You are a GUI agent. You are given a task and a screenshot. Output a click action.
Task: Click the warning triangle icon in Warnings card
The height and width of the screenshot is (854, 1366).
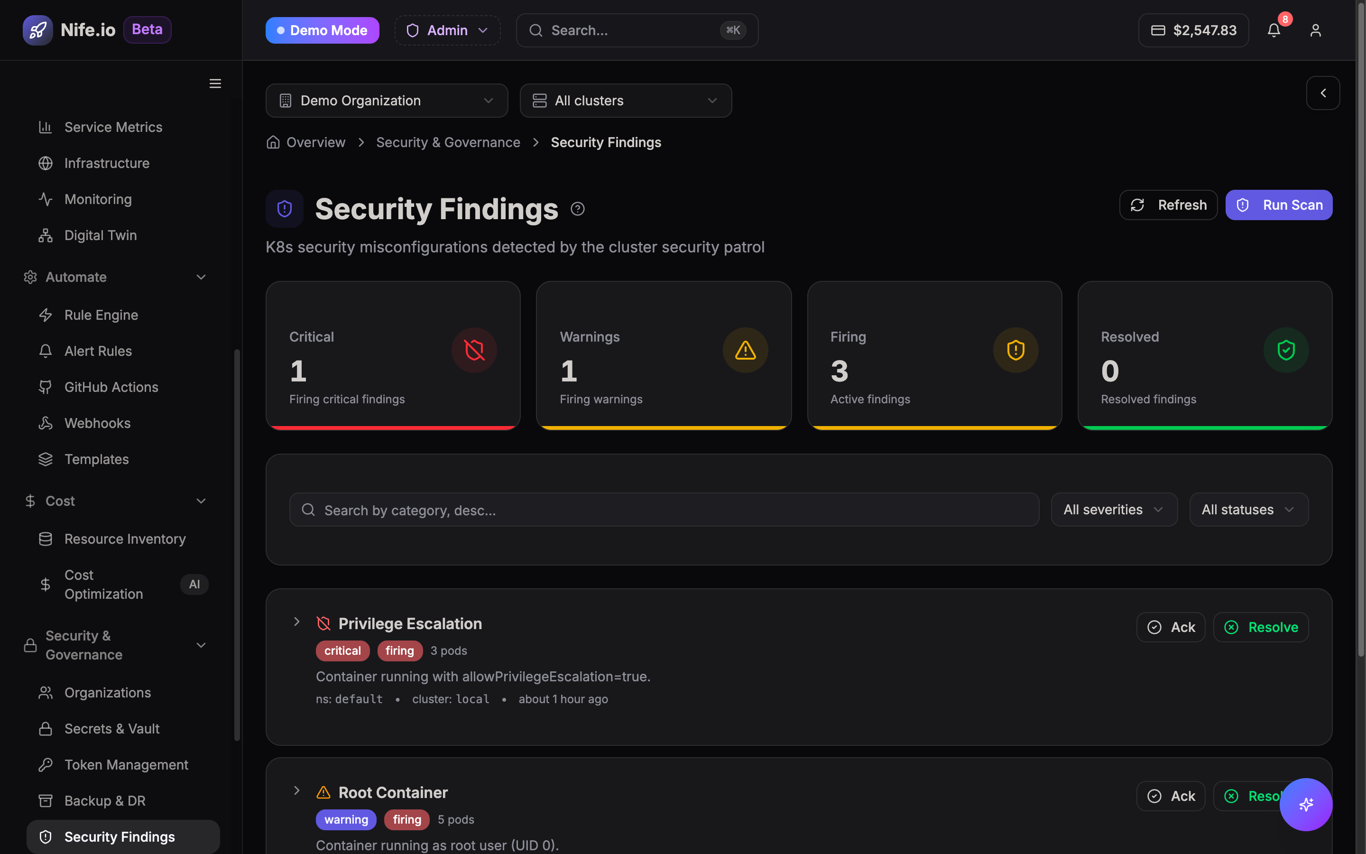click(x=745, y=350)
